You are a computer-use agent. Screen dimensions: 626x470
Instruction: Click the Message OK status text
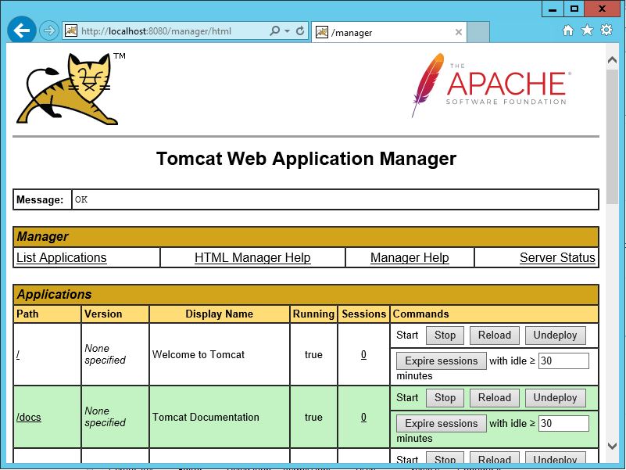point(81,199)
